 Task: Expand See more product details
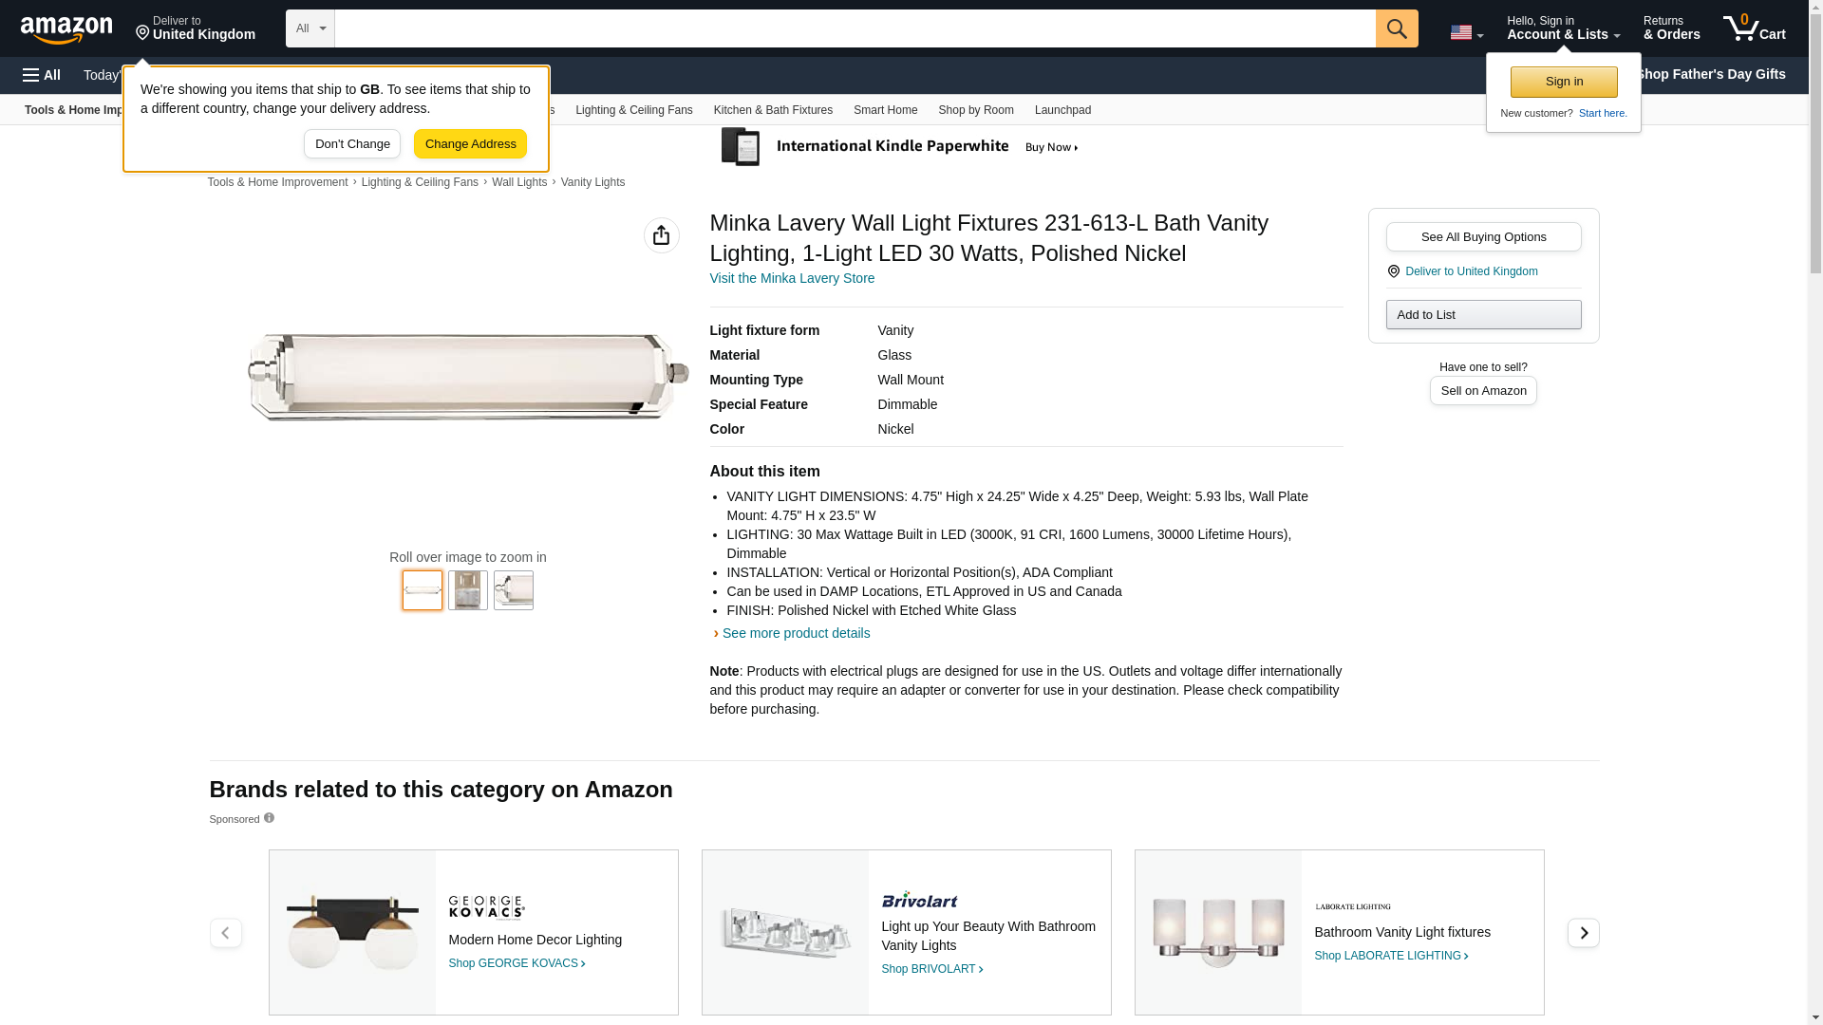click(795, 633)
